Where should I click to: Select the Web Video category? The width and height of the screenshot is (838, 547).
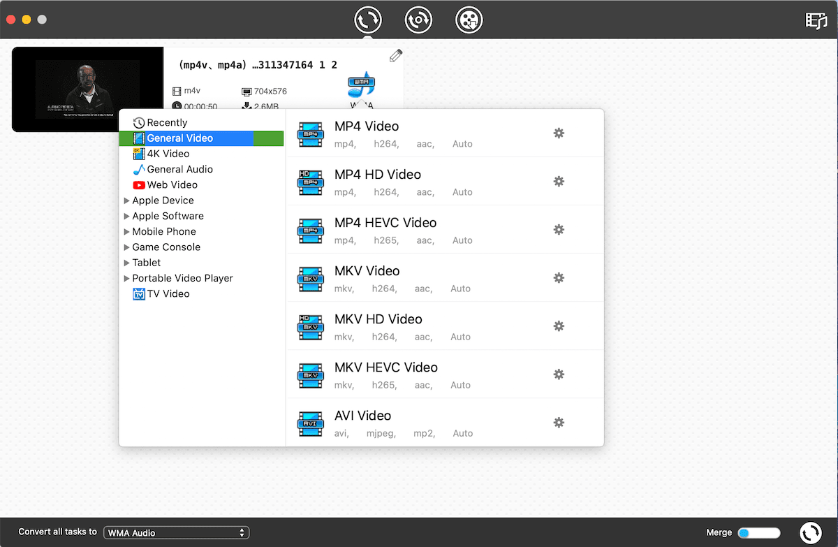coord(172,184)
